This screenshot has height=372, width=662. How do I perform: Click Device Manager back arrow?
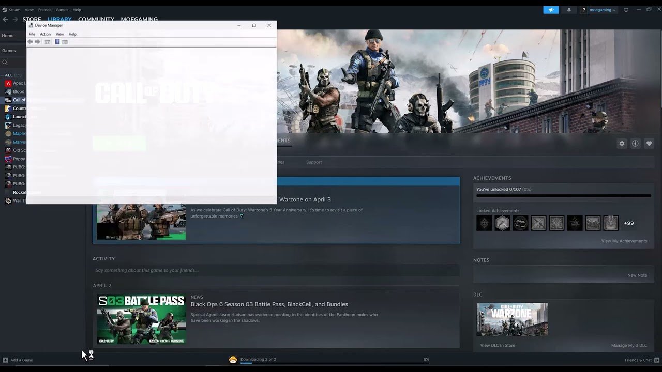(x=30, y=42)
